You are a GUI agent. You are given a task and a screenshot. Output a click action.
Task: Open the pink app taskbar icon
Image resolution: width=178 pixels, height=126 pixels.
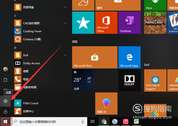point(126,122)
